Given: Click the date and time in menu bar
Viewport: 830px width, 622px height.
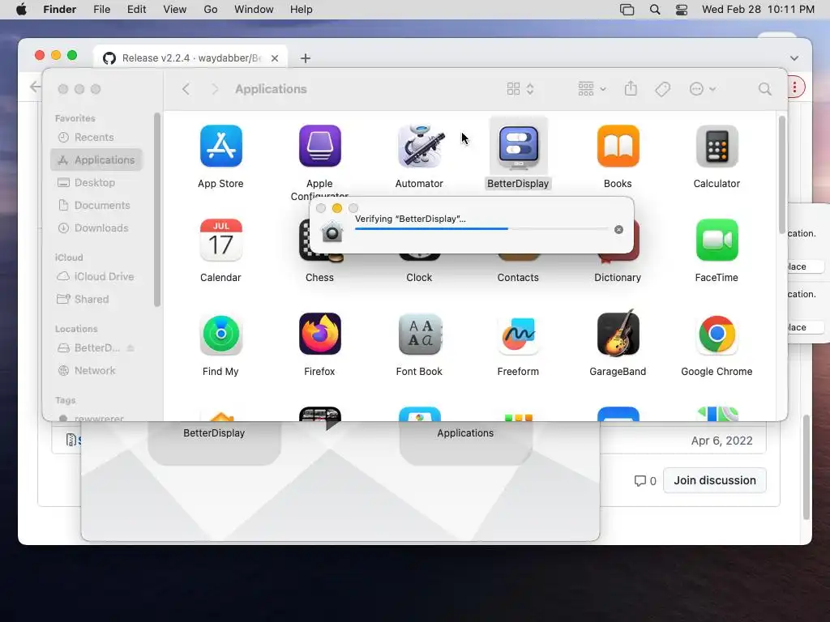Looking at the screenshot, I should coord(758,10).
